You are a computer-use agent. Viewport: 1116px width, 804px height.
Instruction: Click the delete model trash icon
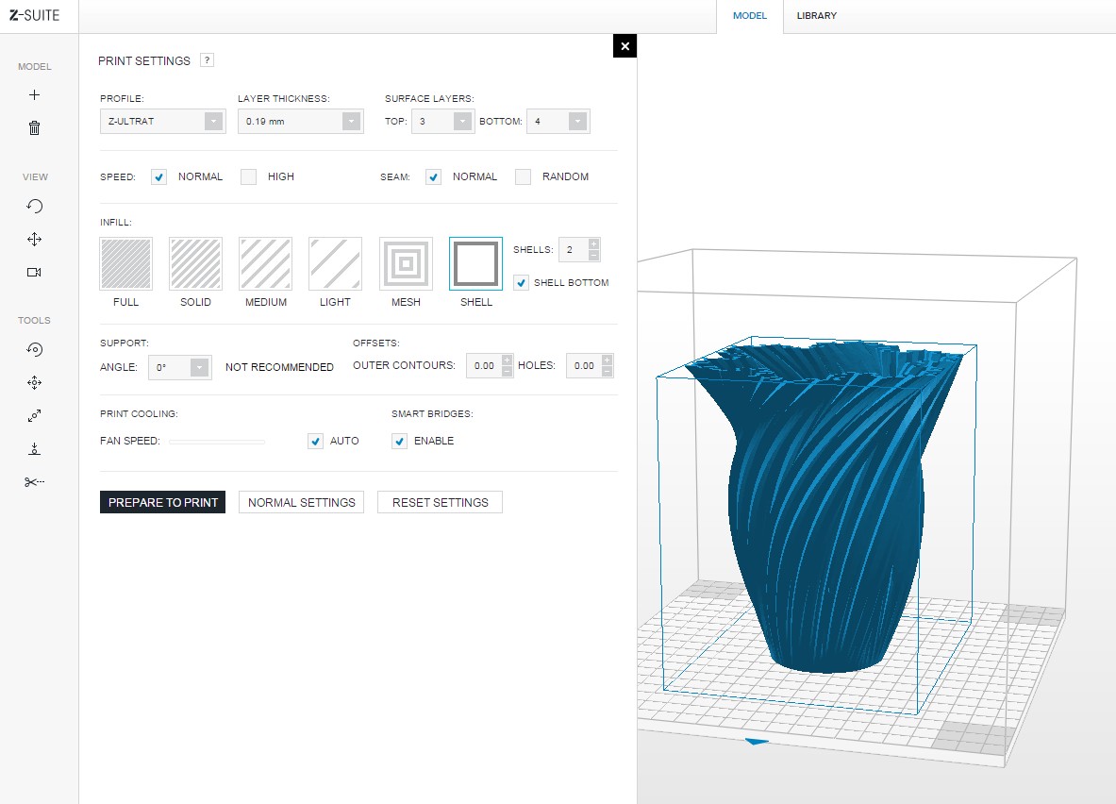(x=35, y=128)
